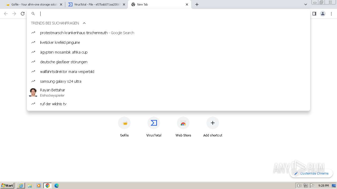Image resolution: width=337 pixels, height=189 pixels.
Task: Open Microsoft Edge from the taskbar
Action: [57, 186]
